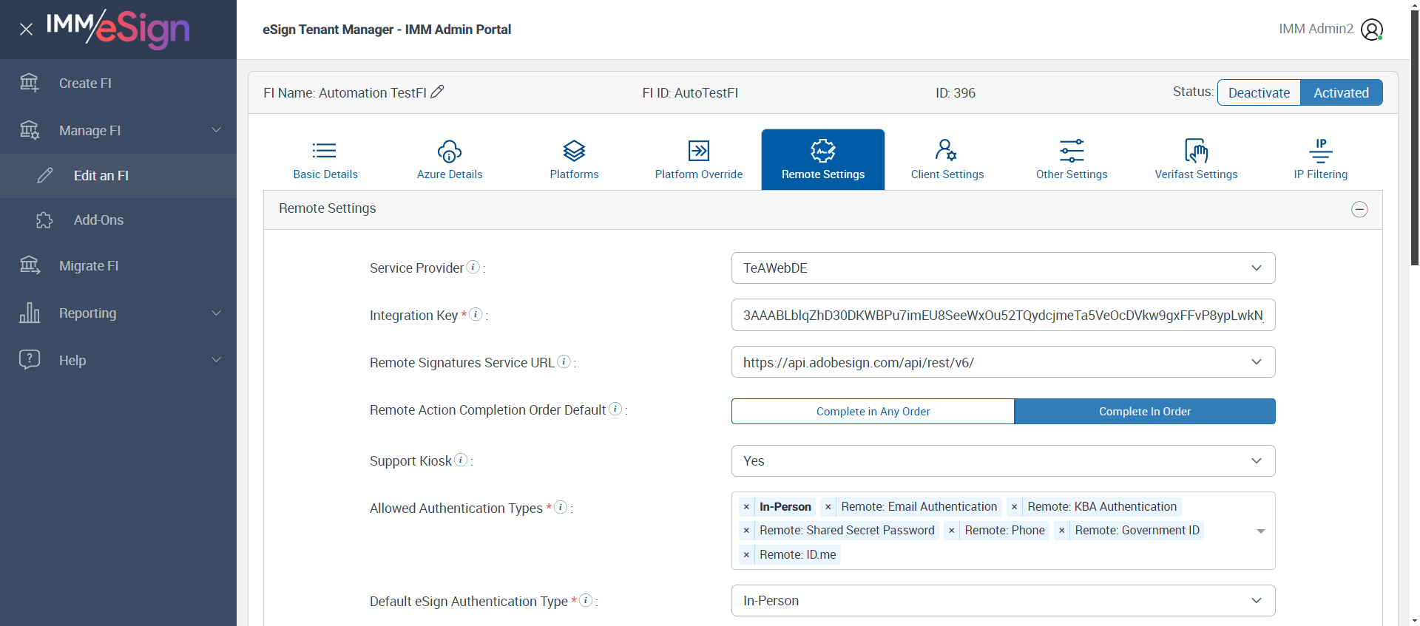Open the IMM Admin2 user profile icon
Image resolution: width=1420 pixels, height=626 pixels.
pyautogui.click(x=1371, y=30)
